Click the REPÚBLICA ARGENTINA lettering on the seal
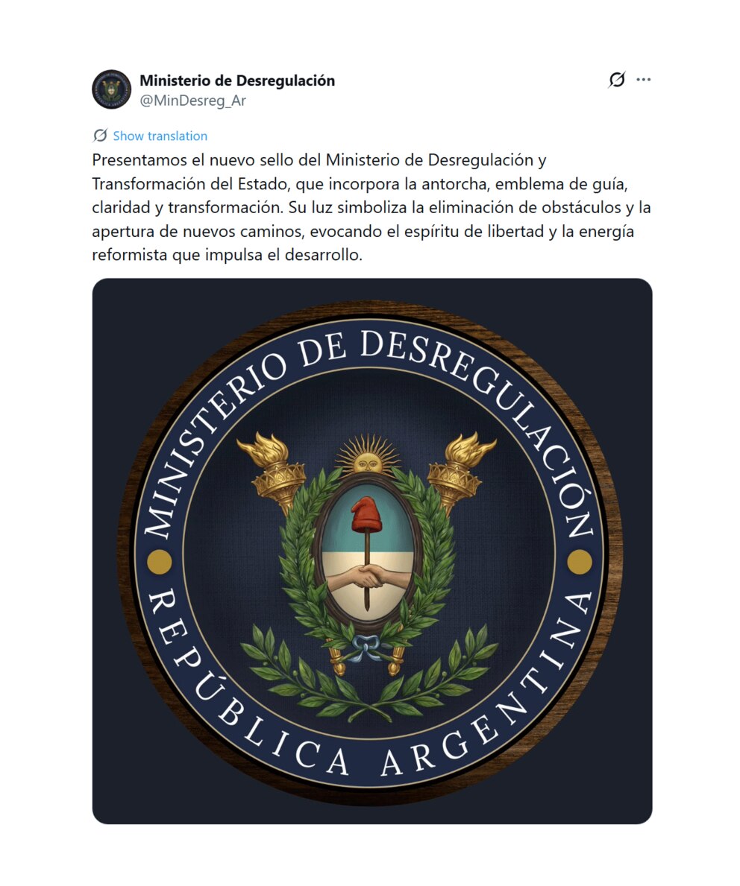 pyautogui.click(x=371, y=706)
